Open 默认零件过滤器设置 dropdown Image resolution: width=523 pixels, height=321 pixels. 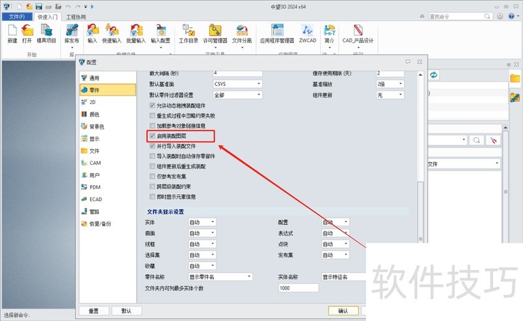[x=237, y=95]
